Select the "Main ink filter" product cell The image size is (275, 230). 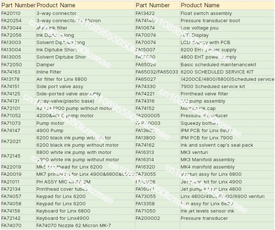pyautogui.click(x=52, y=28)
